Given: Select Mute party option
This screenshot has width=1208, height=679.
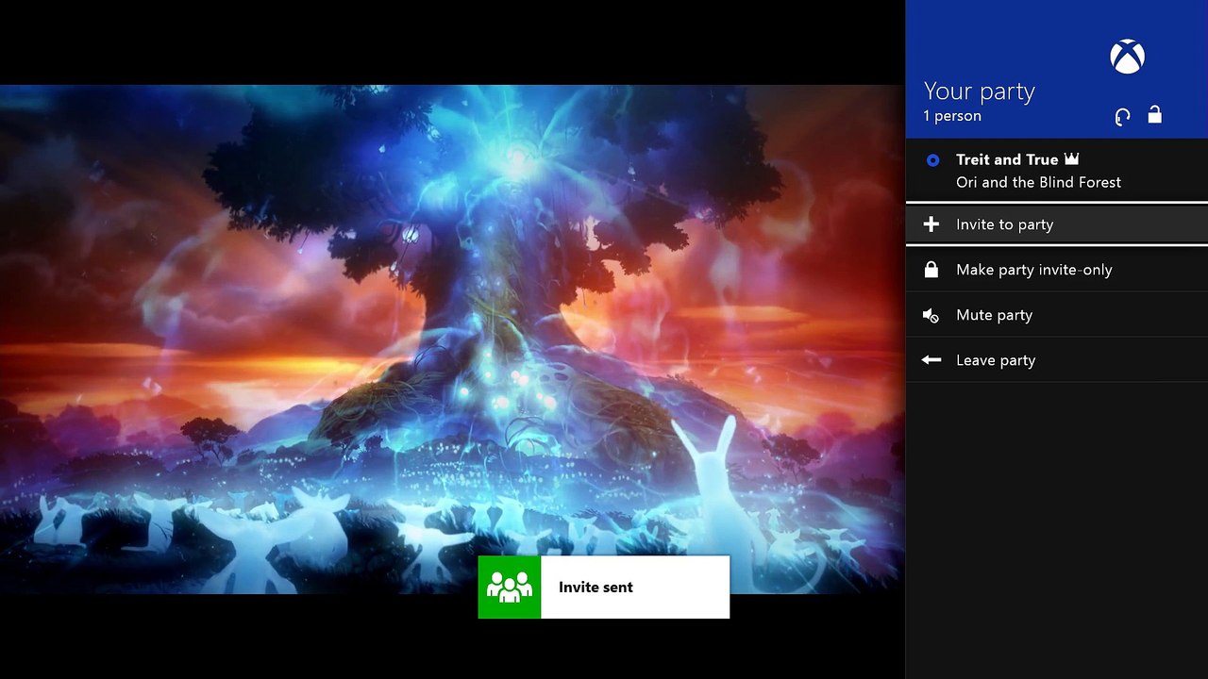Looking at the screenshot, I should (1057, 315).
